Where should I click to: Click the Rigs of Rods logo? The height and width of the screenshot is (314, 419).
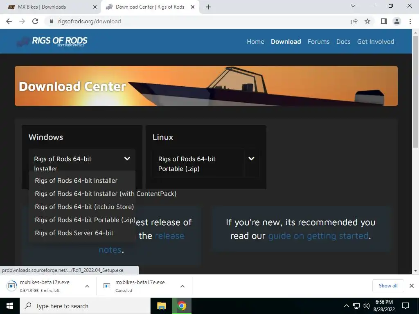52,41
